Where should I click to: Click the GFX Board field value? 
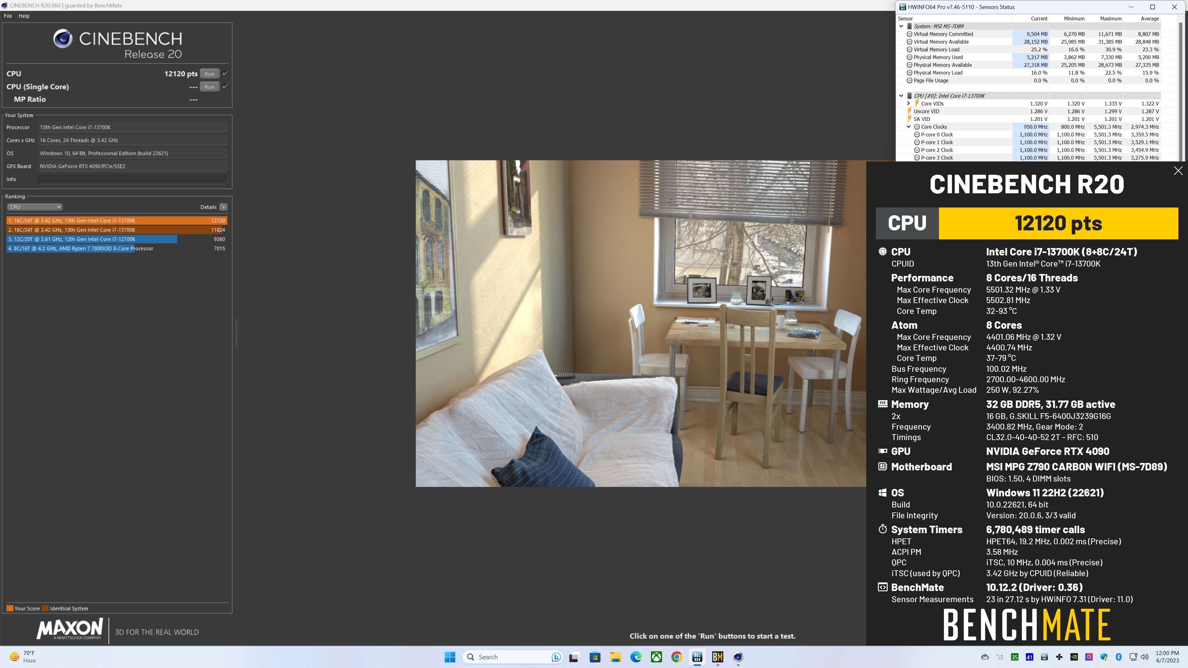coord(132,166)
